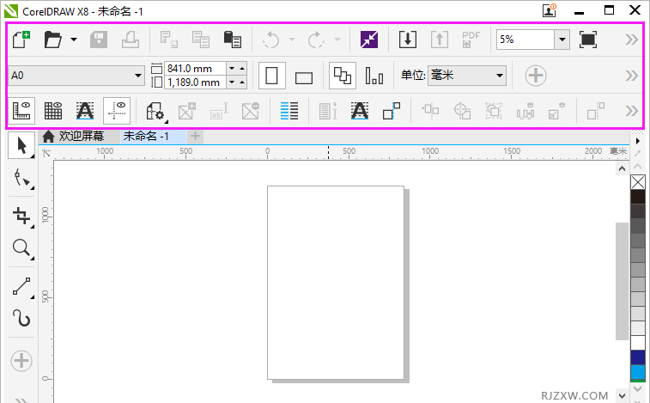Toggle document grid display
This screenshot has height=403, width=650.
[x=53, y=111]
